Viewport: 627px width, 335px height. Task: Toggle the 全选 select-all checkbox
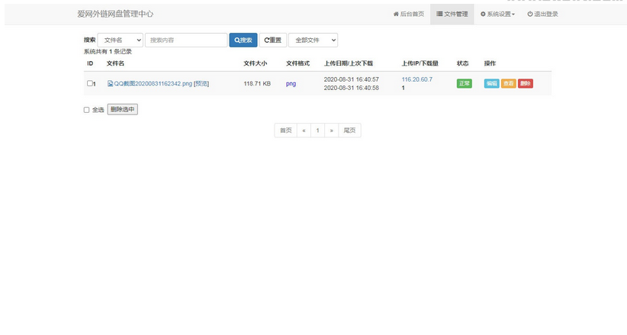86,110
